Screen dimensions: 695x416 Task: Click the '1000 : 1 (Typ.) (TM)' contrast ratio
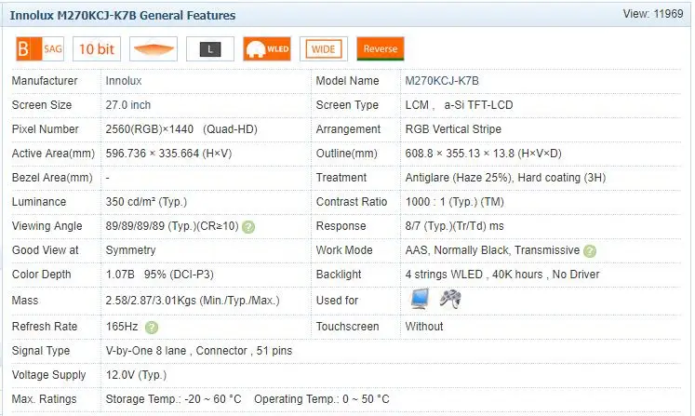pos(454,202)
